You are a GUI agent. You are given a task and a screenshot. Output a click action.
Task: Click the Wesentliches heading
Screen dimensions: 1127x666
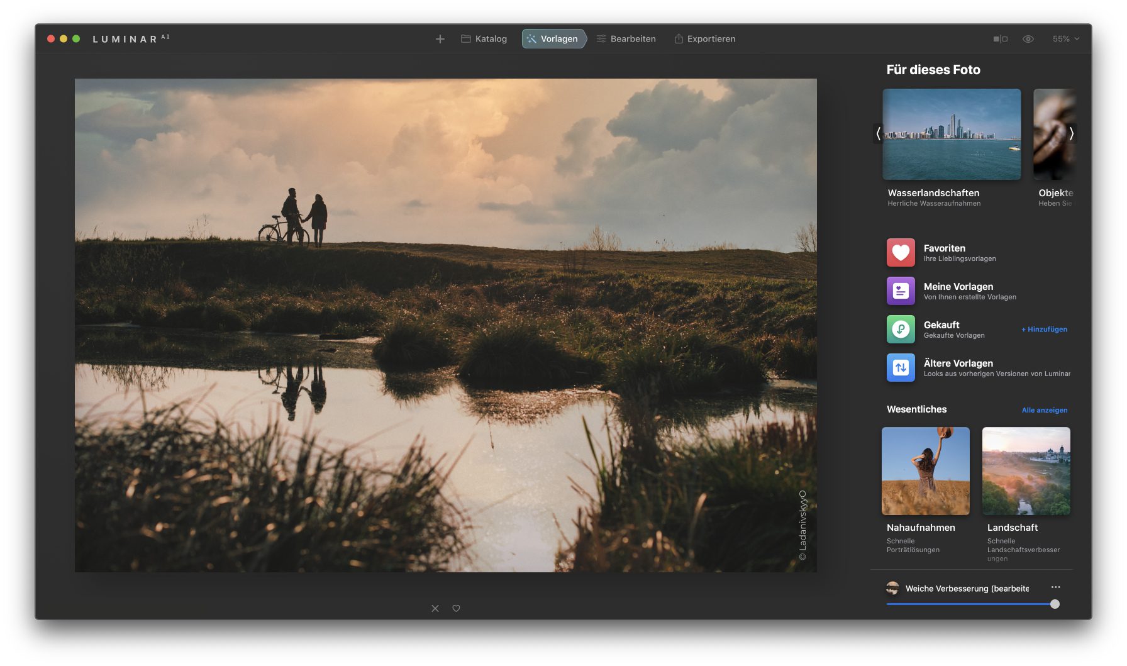click(x=916, y=409)
